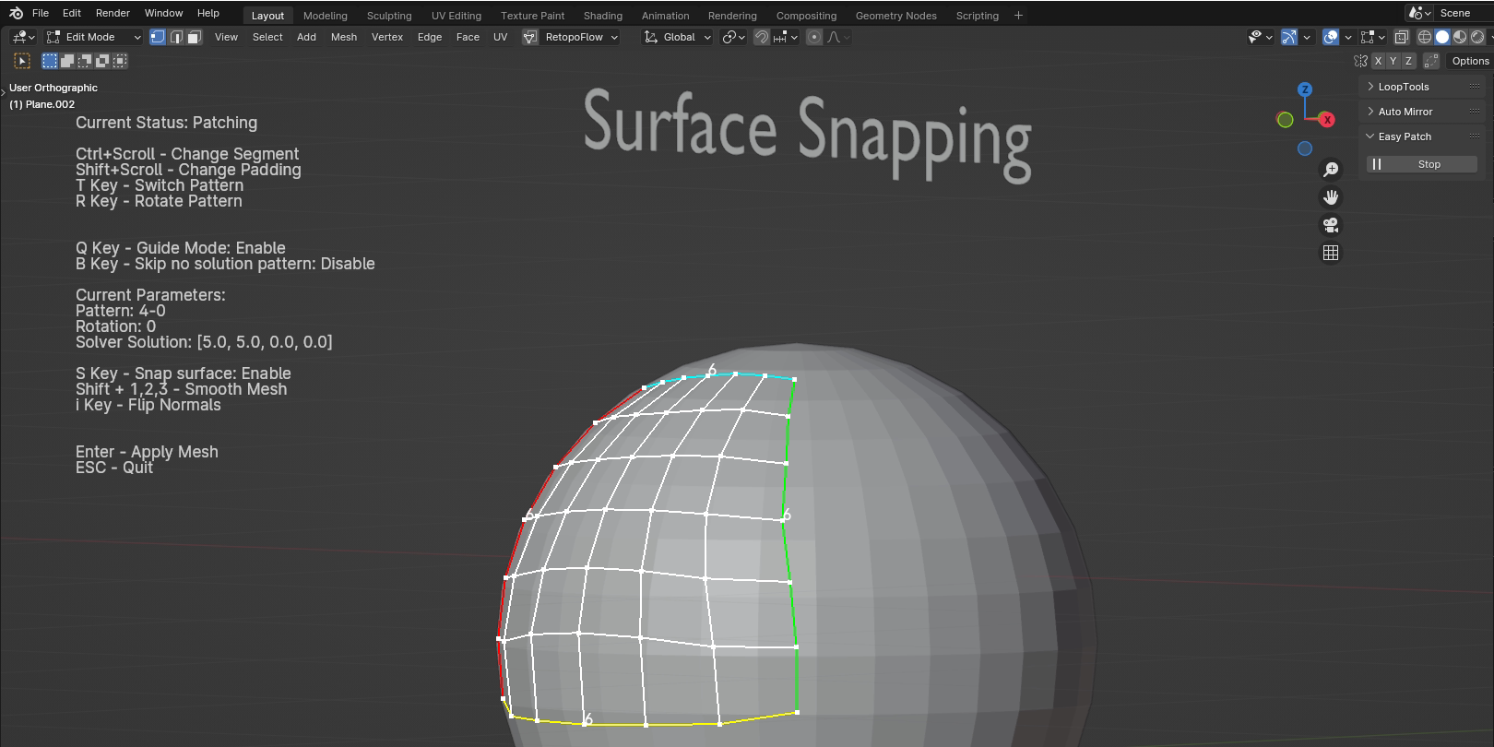Toggle proportional editing button
The height and width of the screenshot is (747, 1494).
coord(813,37)
